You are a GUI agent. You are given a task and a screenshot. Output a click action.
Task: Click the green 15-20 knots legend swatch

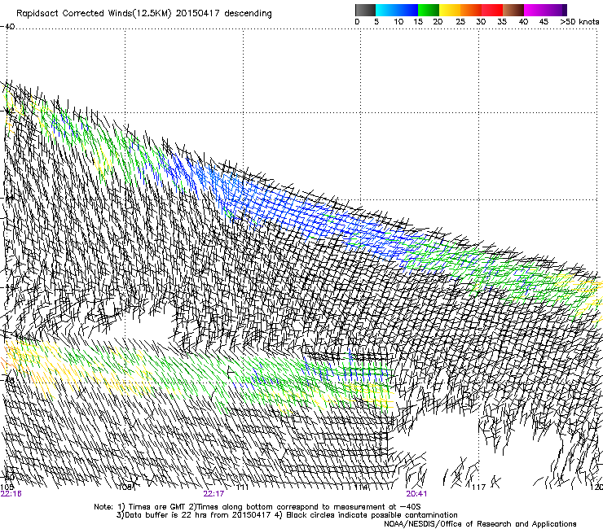[x=429, y=10]
